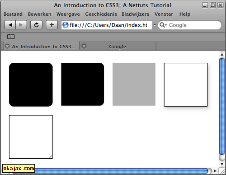
Task: Close the Google tab
Action: click(84, 46)
